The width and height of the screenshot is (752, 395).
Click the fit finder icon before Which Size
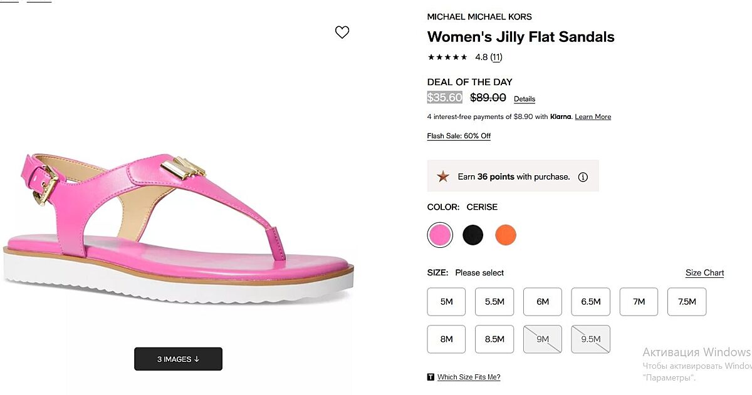[431, 377]
